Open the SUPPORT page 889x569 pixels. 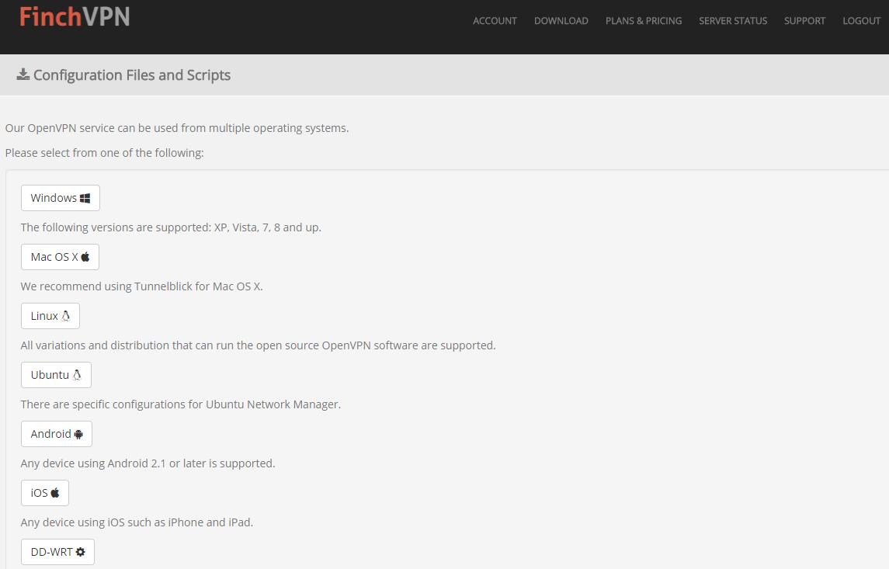pyautogui.click(x=804, y=21)
